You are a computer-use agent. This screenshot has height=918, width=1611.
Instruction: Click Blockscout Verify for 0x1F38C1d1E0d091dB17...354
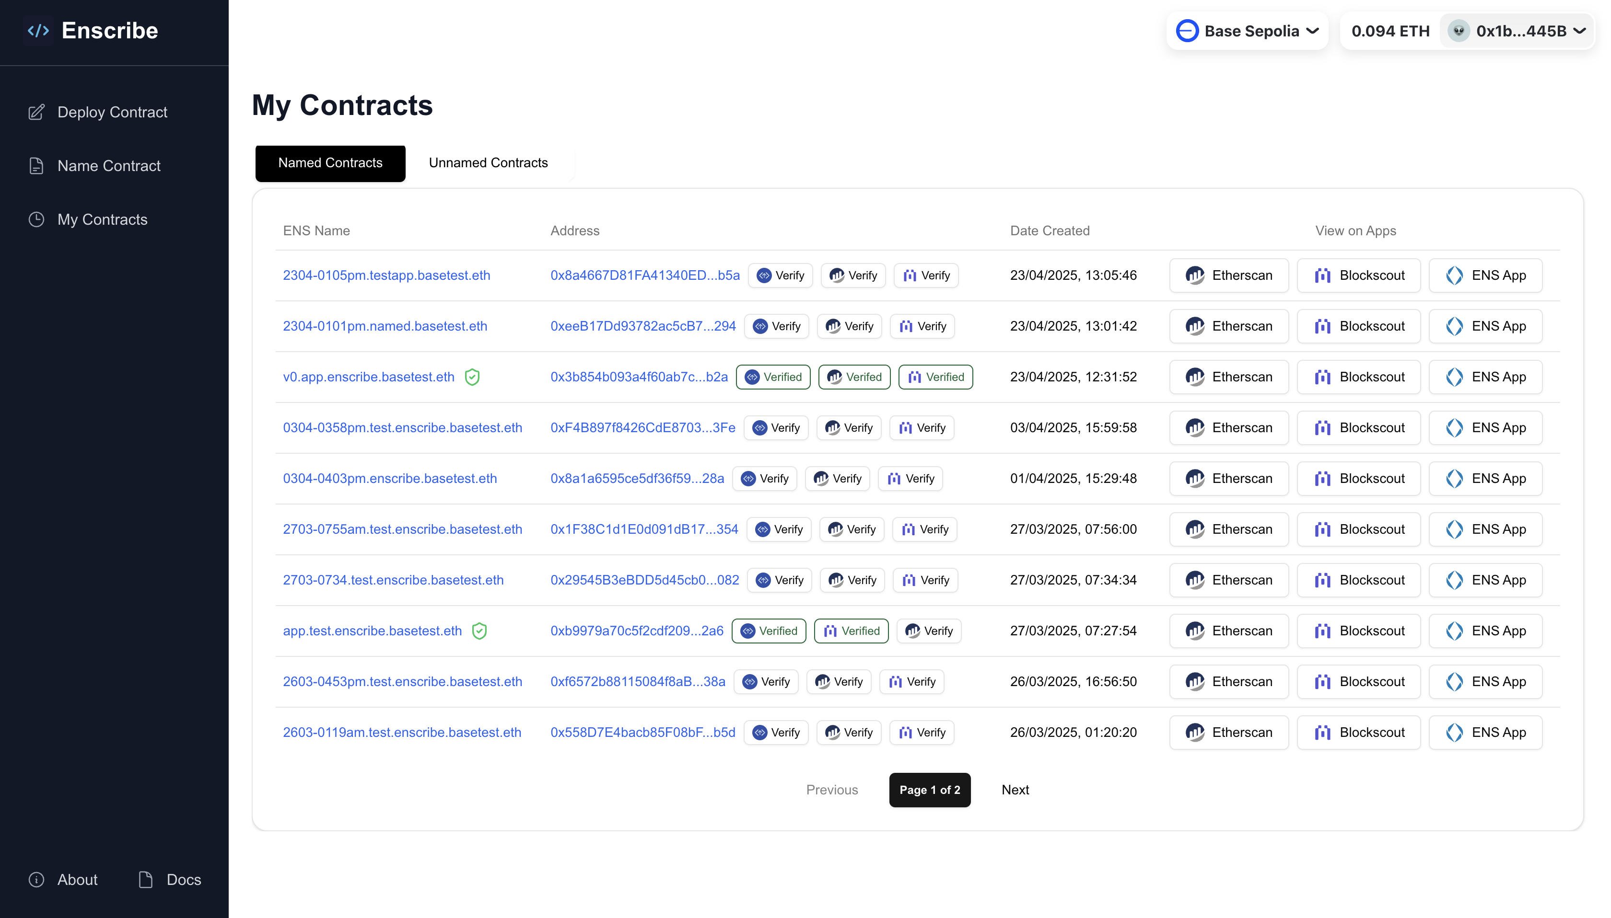925,529
